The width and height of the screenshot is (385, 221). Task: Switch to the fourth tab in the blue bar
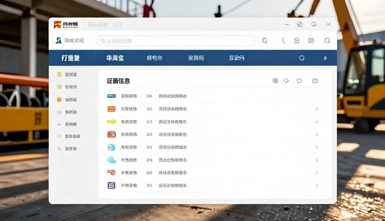pos(196,58)
